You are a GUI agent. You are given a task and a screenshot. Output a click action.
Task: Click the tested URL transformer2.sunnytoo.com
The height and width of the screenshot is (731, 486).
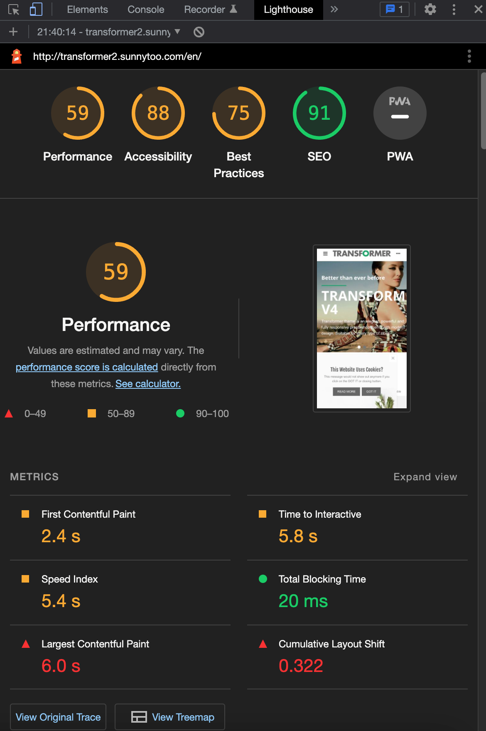tap(117, 57)
